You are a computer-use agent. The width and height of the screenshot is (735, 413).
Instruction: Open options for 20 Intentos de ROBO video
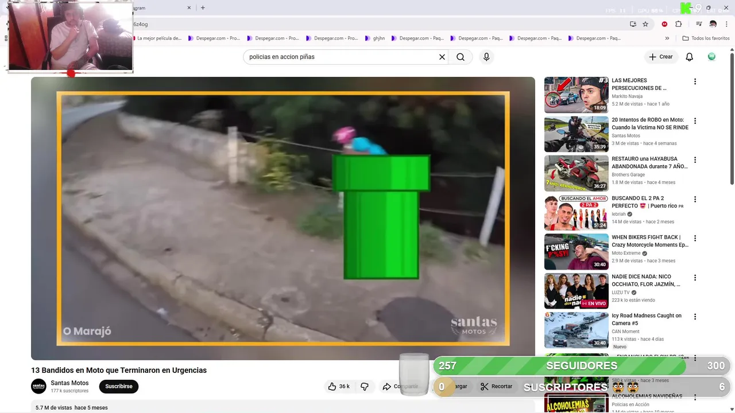[695, 121]
